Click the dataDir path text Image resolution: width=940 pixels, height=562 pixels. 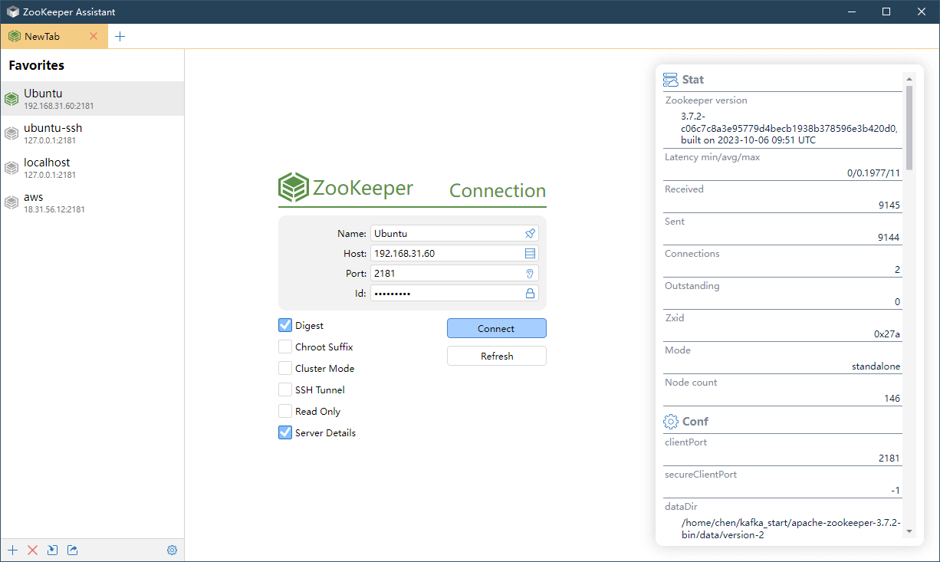click(790, 529)
